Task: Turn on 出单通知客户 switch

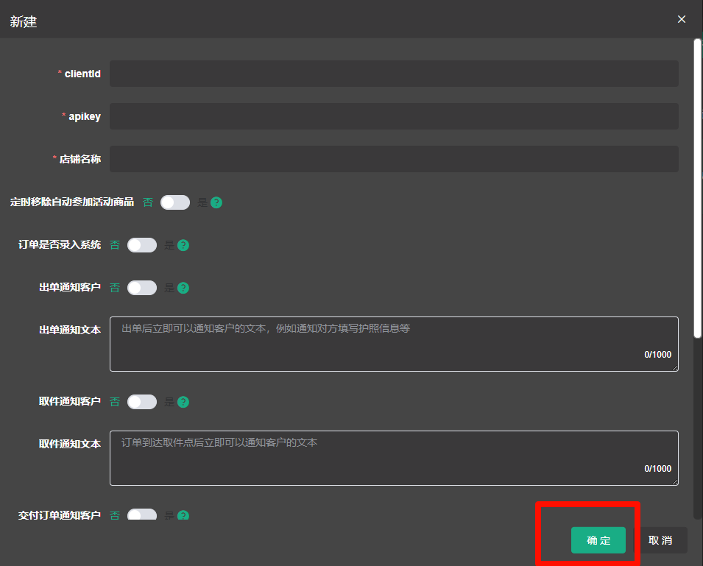Action: 142,288
